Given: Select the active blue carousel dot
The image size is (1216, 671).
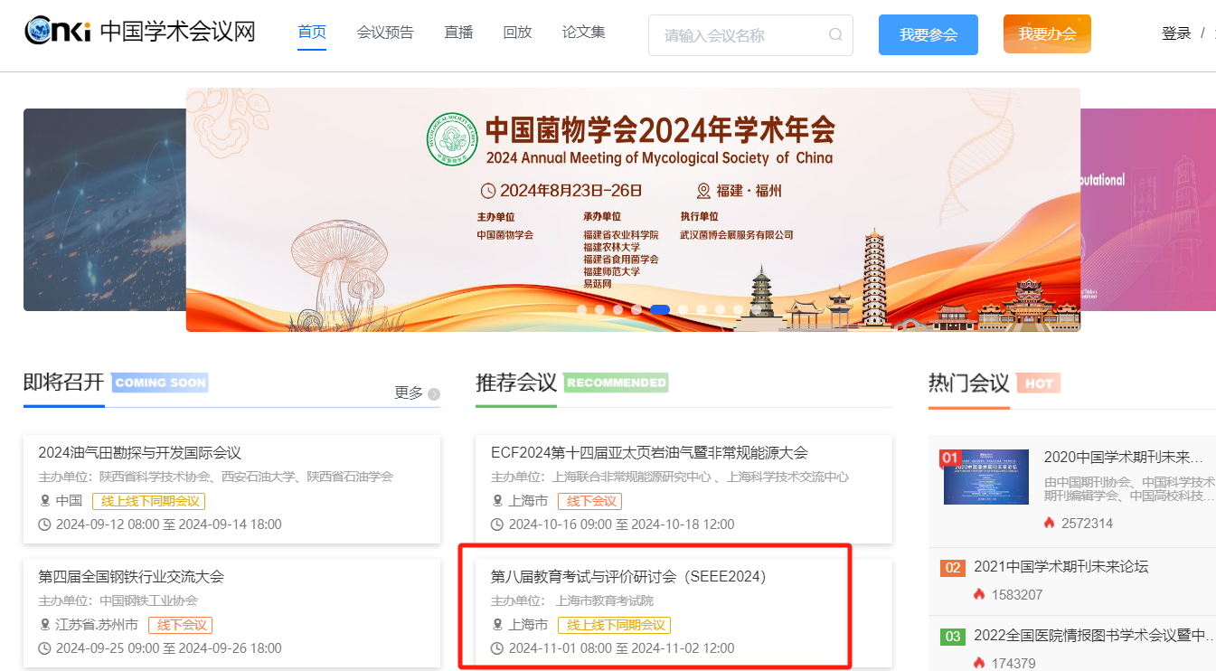Looking at the screenshot, I should pos(660,309).
